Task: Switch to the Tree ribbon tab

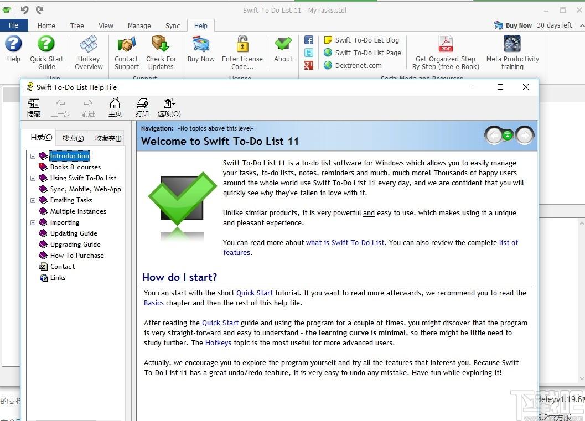Action: coord(77,25)
